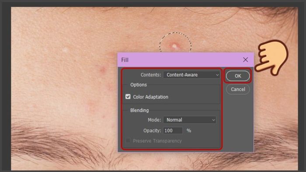Viewport: 306px width, 172px height.
Task: Click the Fill dialog title bar
Action: 185,60
